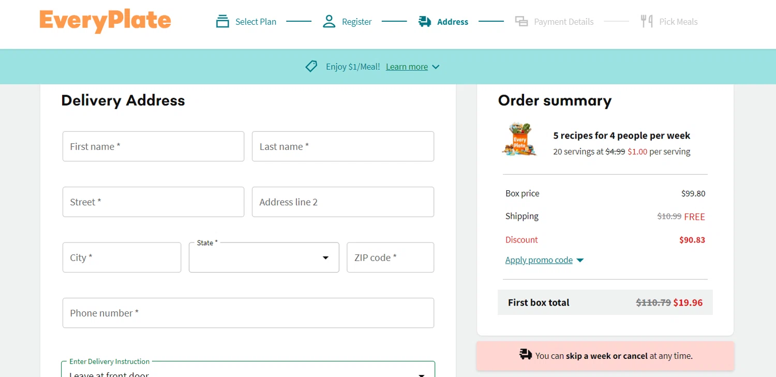Focus the Last name field
Viewport: 776px width, 377px height.
pyautogui.click(x=343, y=146)
